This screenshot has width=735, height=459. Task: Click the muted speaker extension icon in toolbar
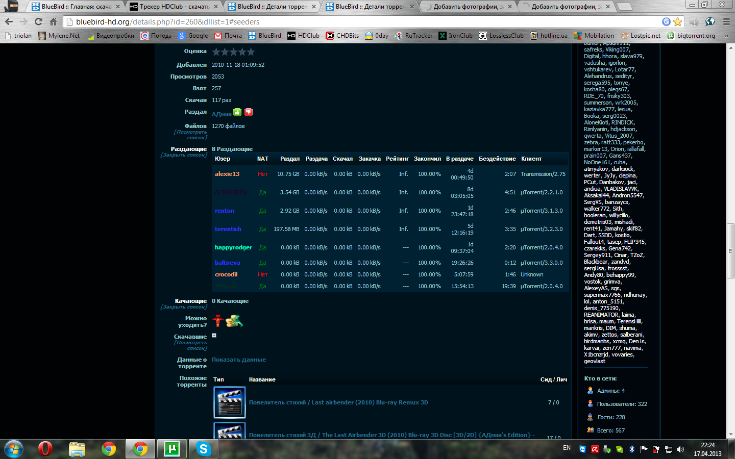694,21
